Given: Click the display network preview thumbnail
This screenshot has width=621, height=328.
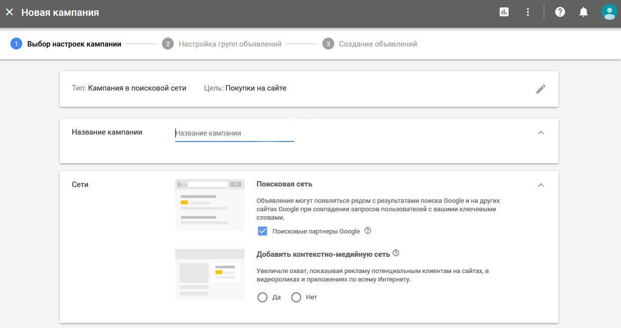Looking at the screenshot, I should (x=210, y=275).
